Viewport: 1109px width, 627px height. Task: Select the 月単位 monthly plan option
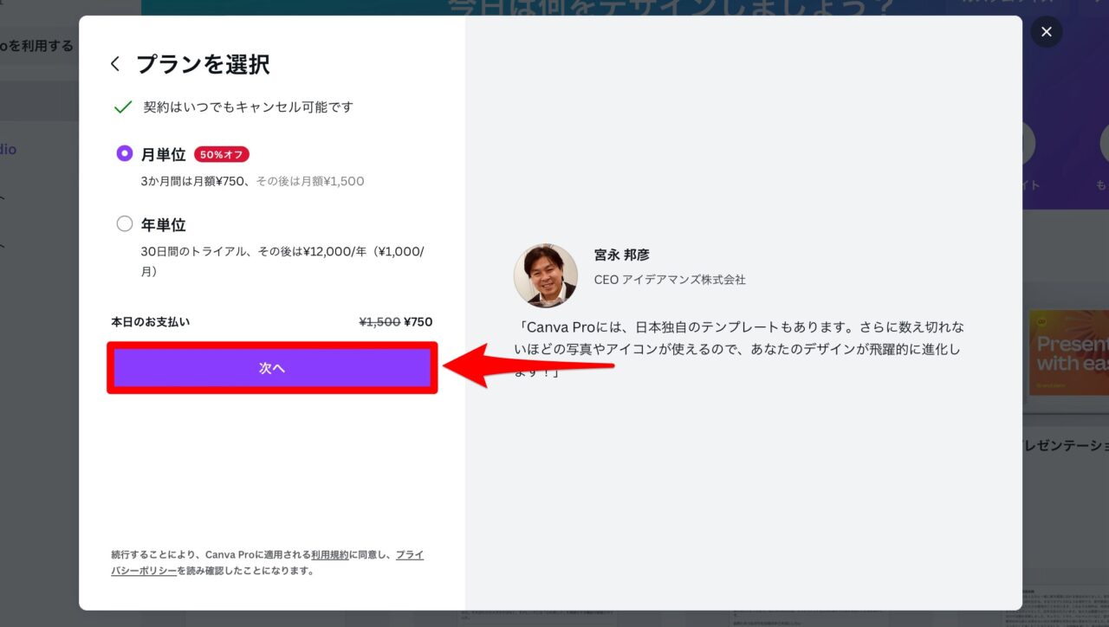124,153
